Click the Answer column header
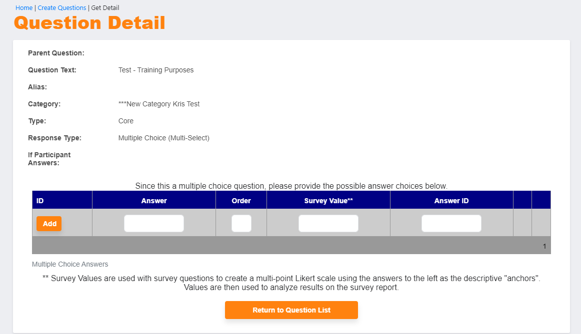 pyautogui.click(x=154, y=201)
